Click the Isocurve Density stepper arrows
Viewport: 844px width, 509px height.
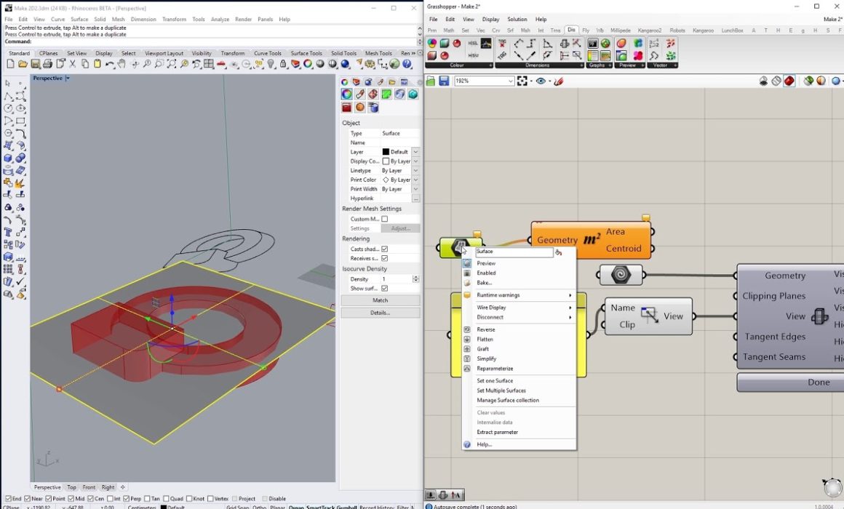click(415, 279)
